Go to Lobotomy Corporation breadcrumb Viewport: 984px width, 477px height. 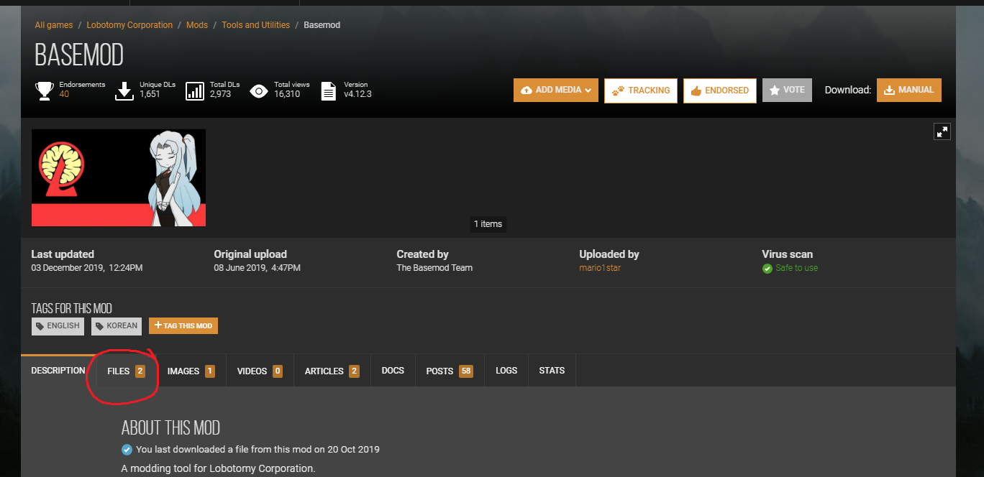pyautogui.click(x=129, y=25)
